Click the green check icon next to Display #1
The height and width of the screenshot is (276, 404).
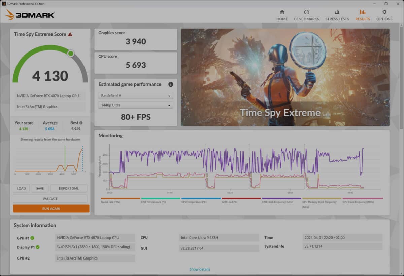(x=38, y=247)
